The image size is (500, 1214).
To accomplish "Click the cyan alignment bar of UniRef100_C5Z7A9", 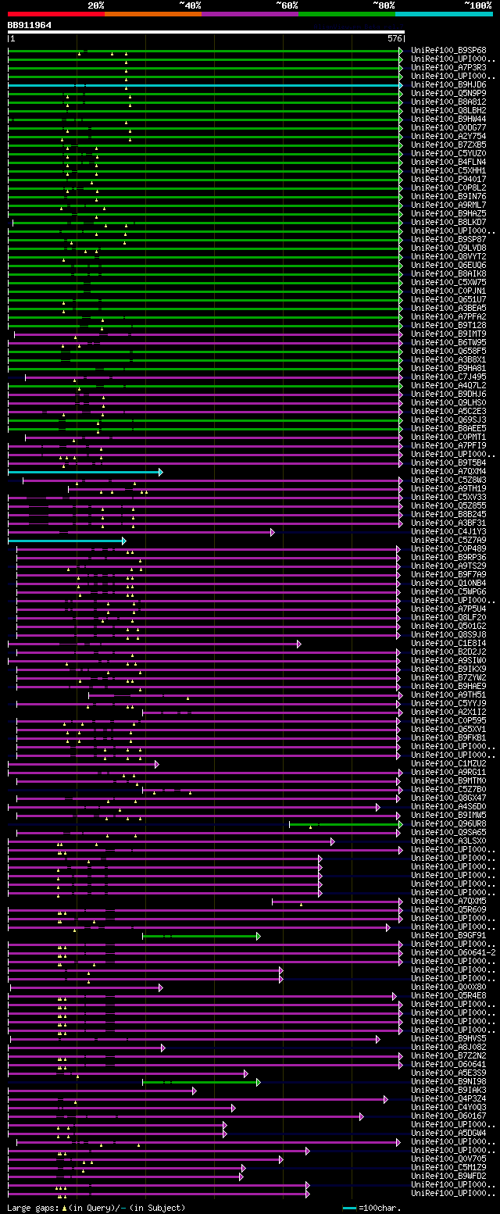I will point(66,540).
